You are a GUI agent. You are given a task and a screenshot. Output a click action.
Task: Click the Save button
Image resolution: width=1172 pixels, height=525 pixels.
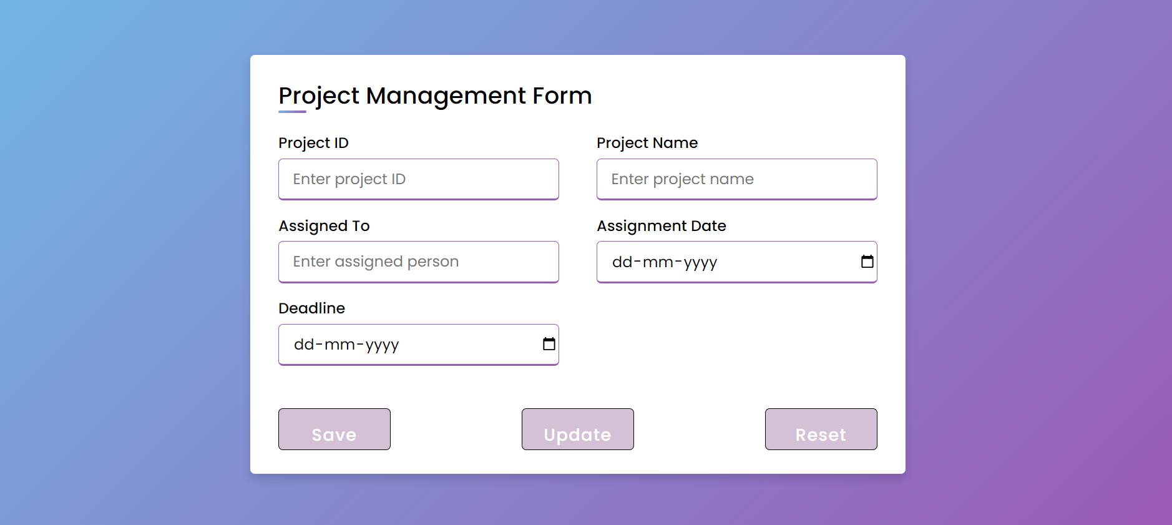[334, 429]
